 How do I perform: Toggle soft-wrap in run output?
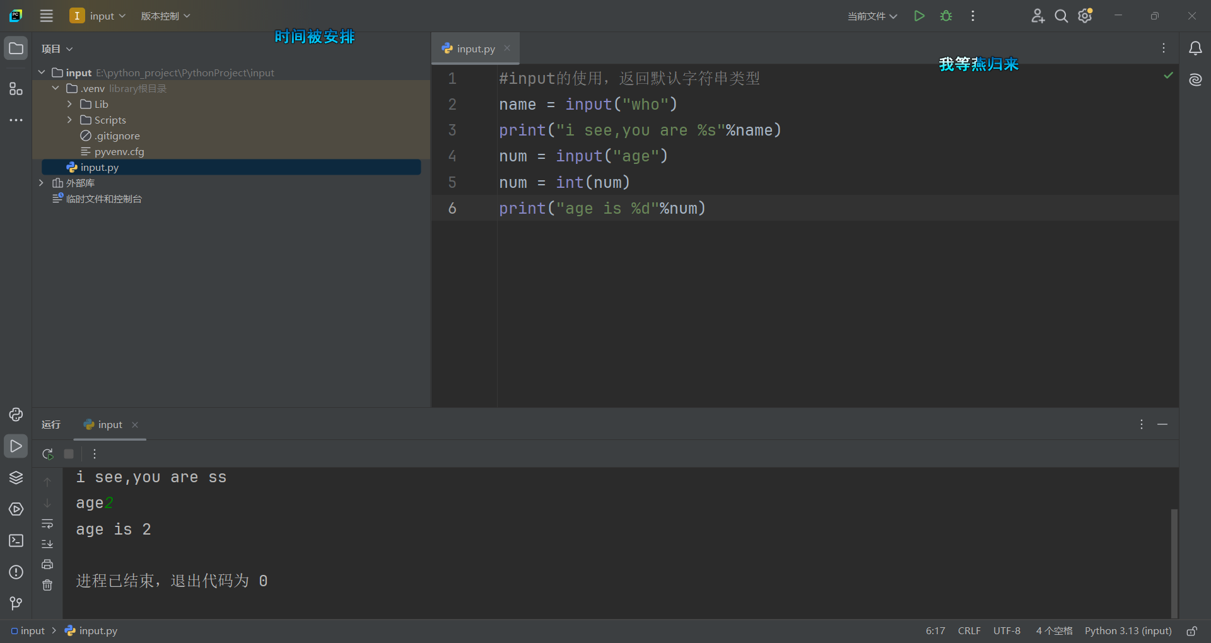[x=47, y=523]
